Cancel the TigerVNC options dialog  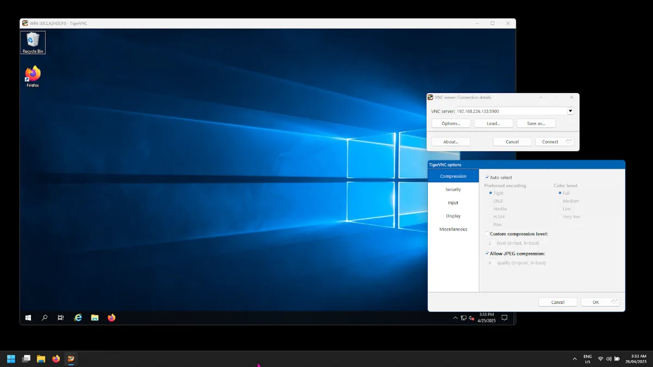(x=558, y=302)
